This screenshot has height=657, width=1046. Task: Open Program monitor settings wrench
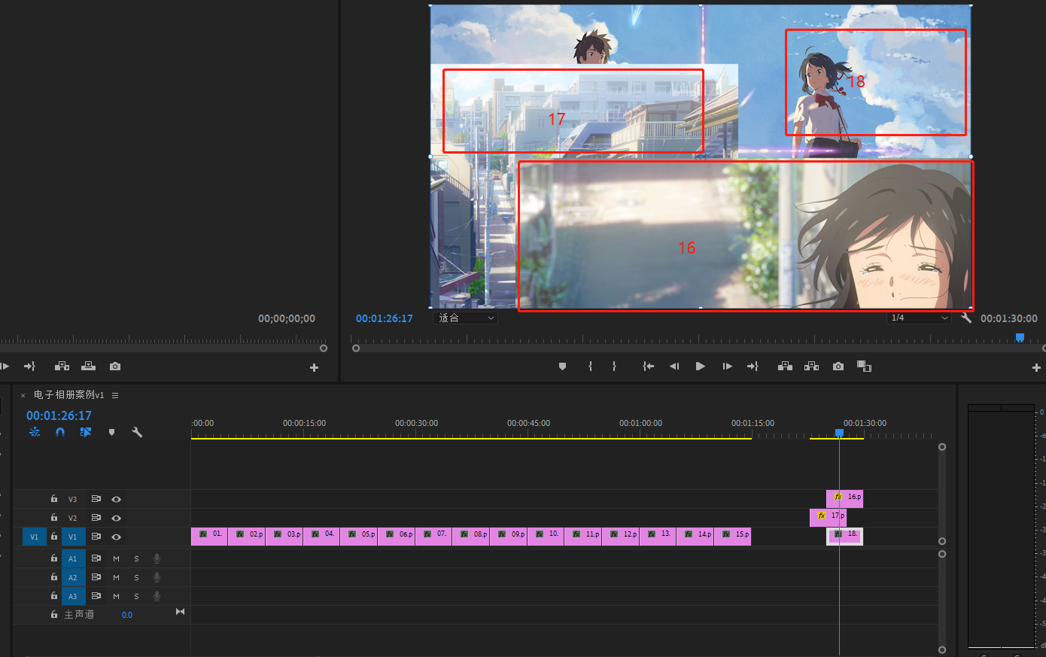click(966, 318)
